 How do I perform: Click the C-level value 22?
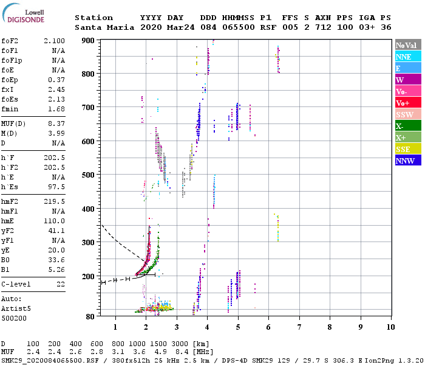(x=61, y=284)
